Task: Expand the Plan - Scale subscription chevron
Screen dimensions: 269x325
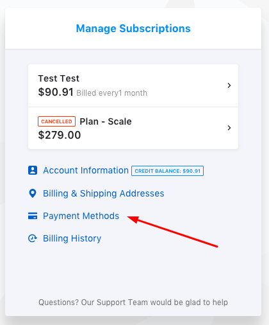Action: click(x=229, y=128)
